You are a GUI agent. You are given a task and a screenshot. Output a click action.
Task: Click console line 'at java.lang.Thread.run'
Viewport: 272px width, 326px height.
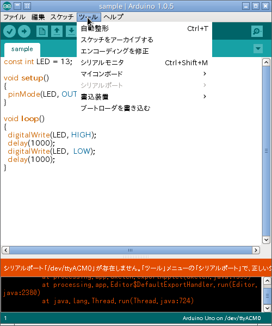118,301
